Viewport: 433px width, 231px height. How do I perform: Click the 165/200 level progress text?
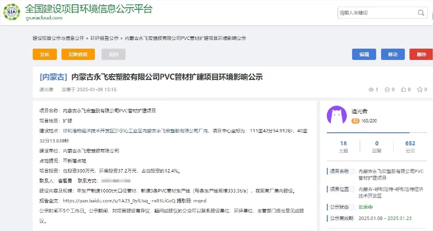369,121
